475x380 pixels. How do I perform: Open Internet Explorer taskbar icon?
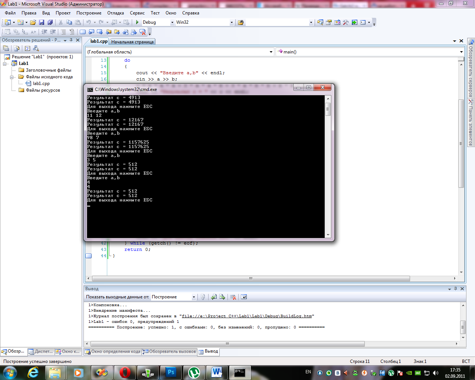[33, 373]
